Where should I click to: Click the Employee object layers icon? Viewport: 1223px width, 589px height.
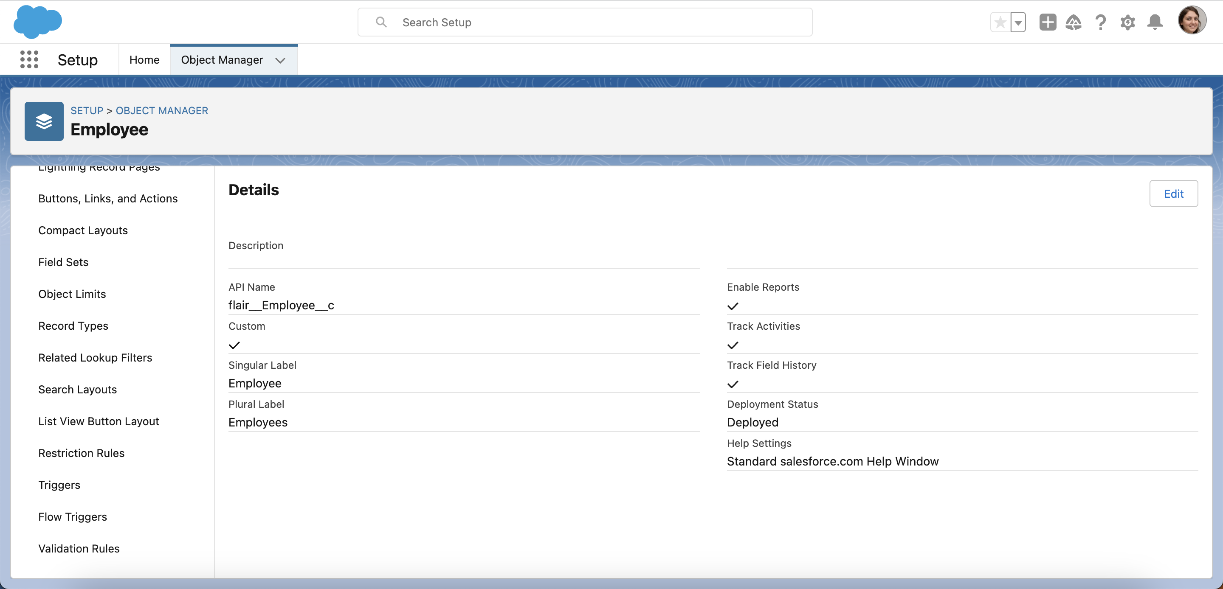click(44, 121)
